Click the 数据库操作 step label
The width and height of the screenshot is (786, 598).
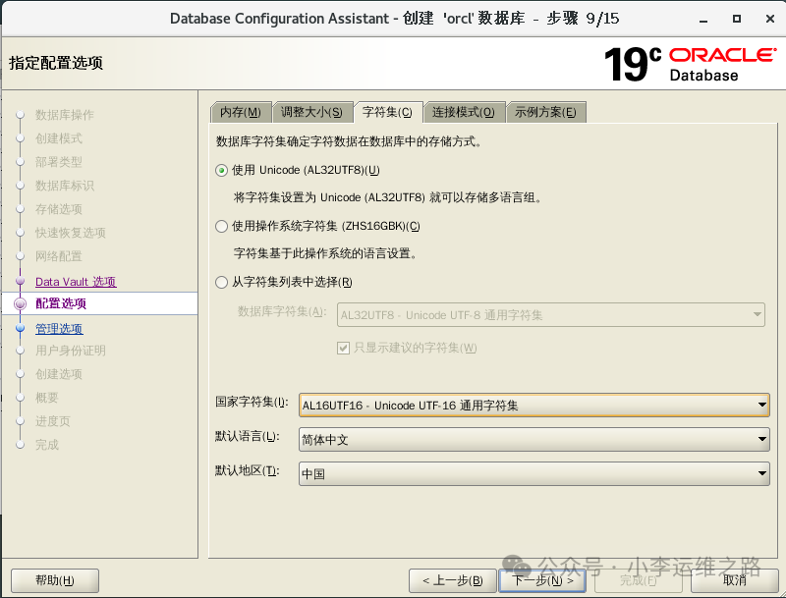click(x=65, y=115)
